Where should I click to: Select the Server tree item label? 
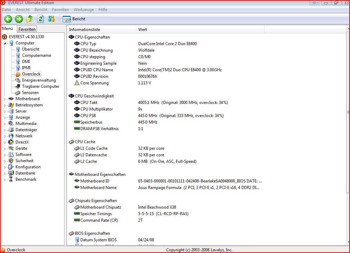(x=21, y=111)
